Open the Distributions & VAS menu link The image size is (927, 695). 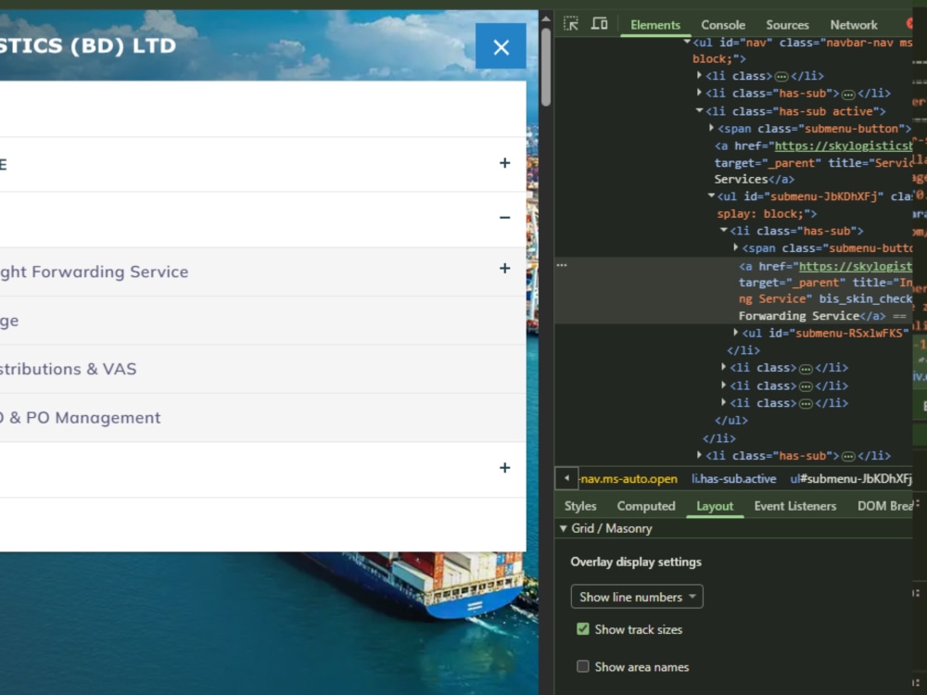(68, 369)
